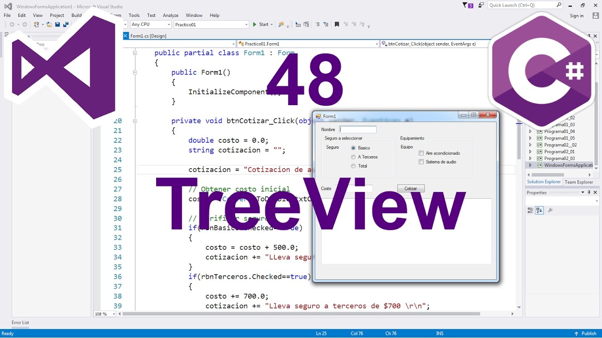Switch to the Solution Explorer tab
The width and height of the screenshot is (602, 338).
[x=544, y=182]
